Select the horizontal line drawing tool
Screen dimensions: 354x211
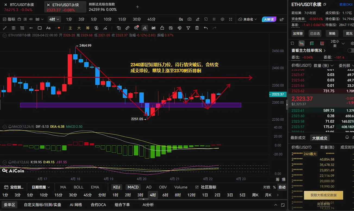(31, 28)
